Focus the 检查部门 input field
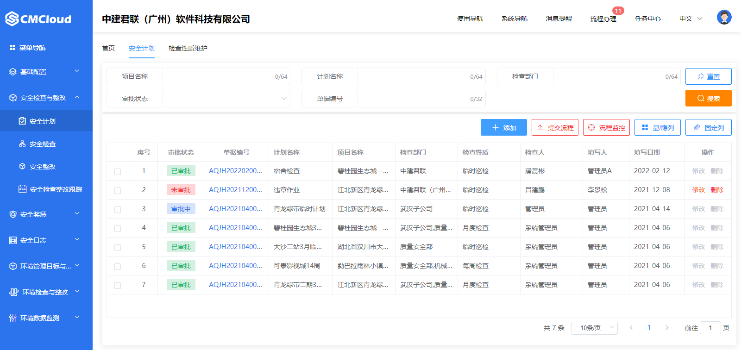 click(x=617, y=76)
